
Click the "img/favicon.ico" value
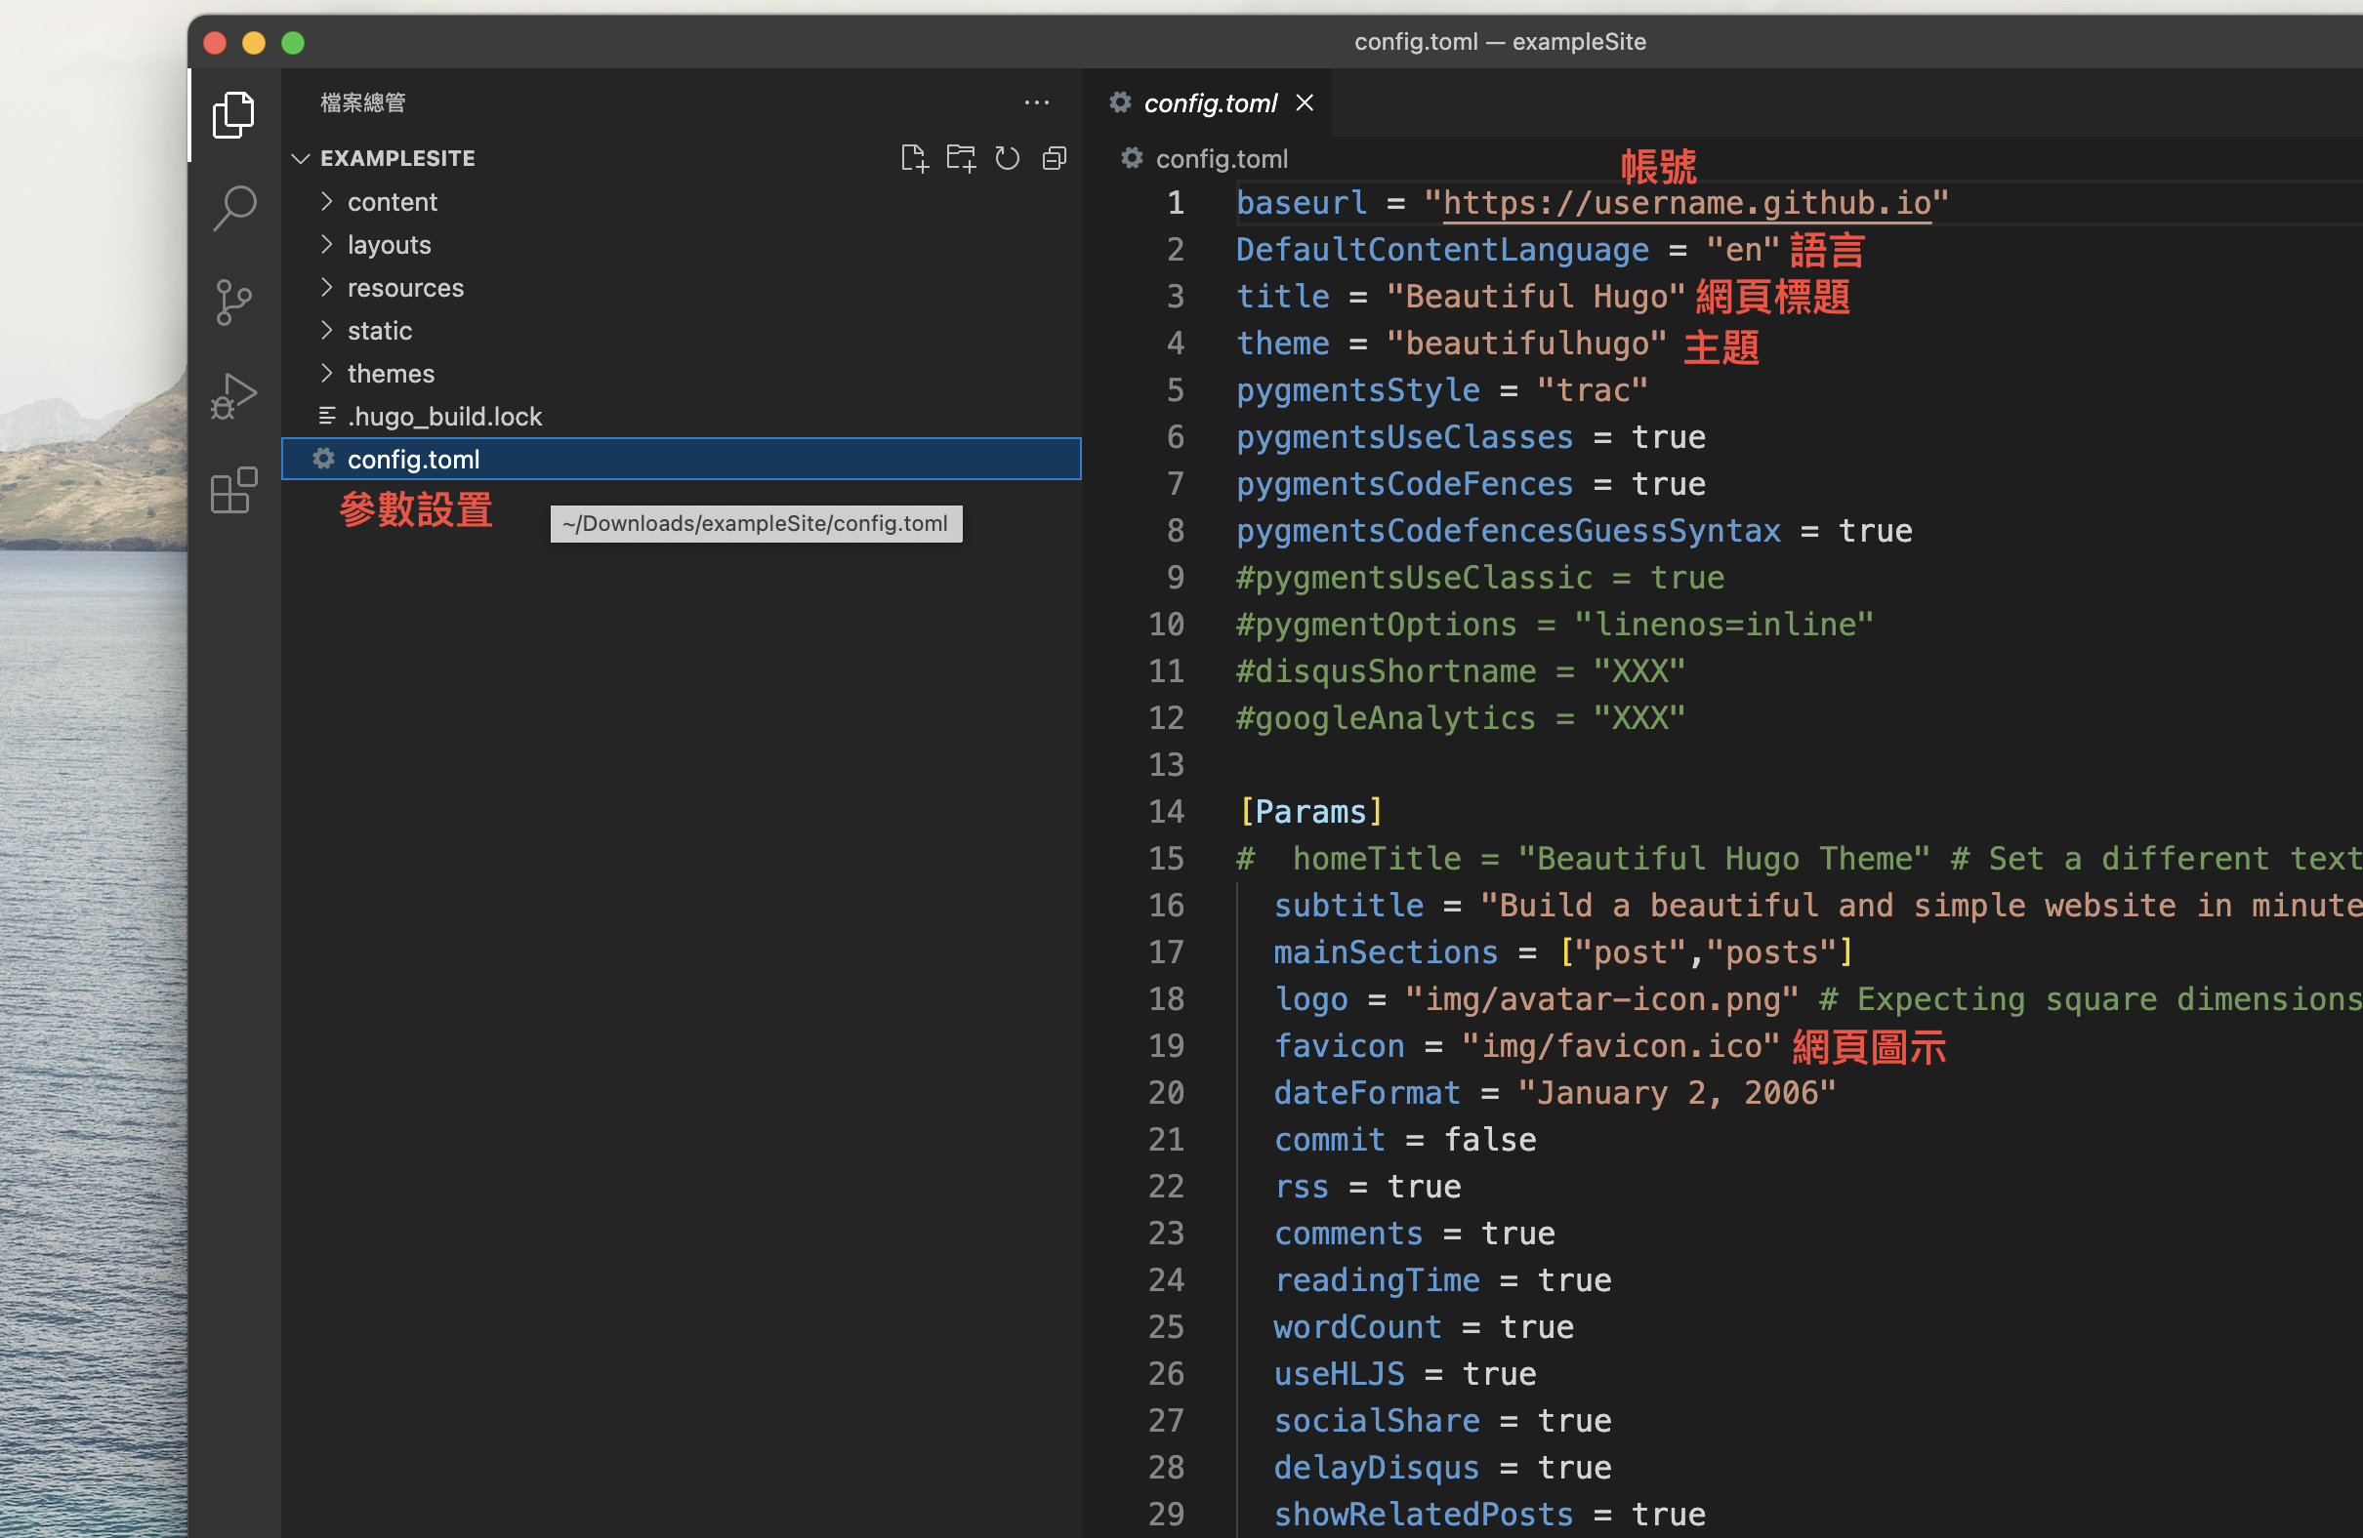pos(1619,1046)
